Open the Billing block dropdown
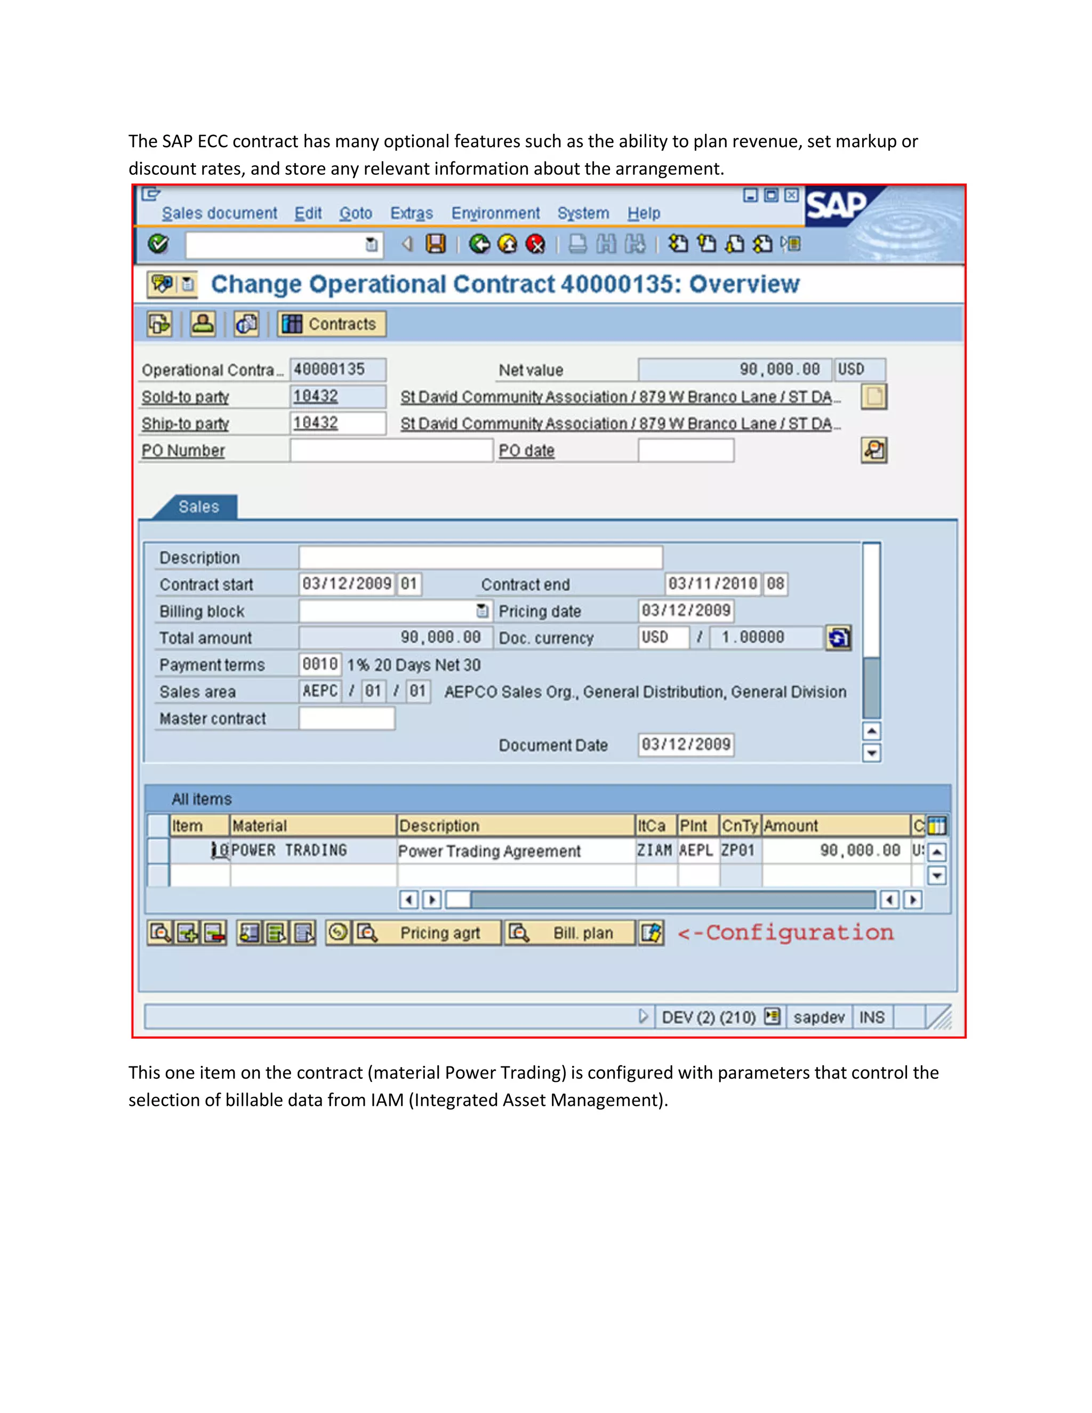This screenshot has width=1092, height=1413. pyautogui.click(x=482, y=611)
